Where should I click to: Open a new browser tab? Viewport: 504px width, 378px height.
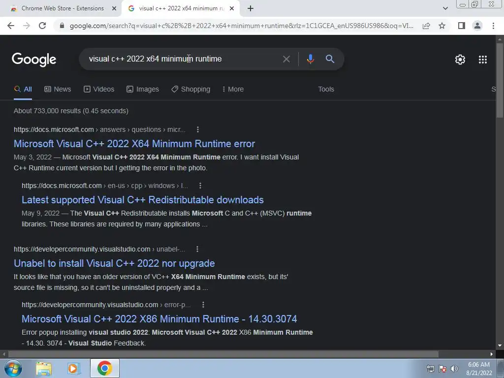coord(251,9)
